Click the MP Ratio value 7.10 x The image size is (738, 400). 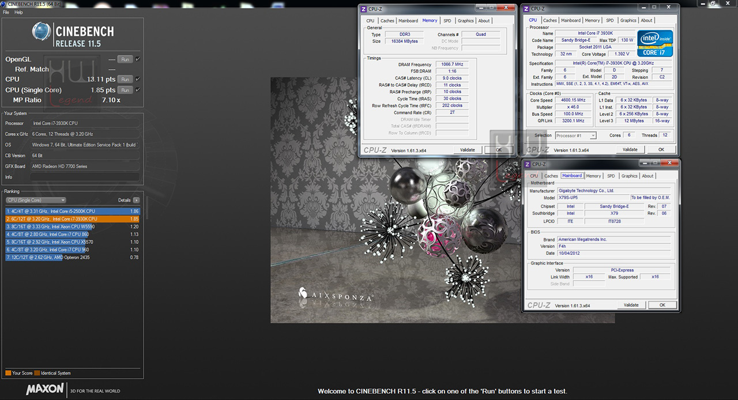(x=111, y=100)
